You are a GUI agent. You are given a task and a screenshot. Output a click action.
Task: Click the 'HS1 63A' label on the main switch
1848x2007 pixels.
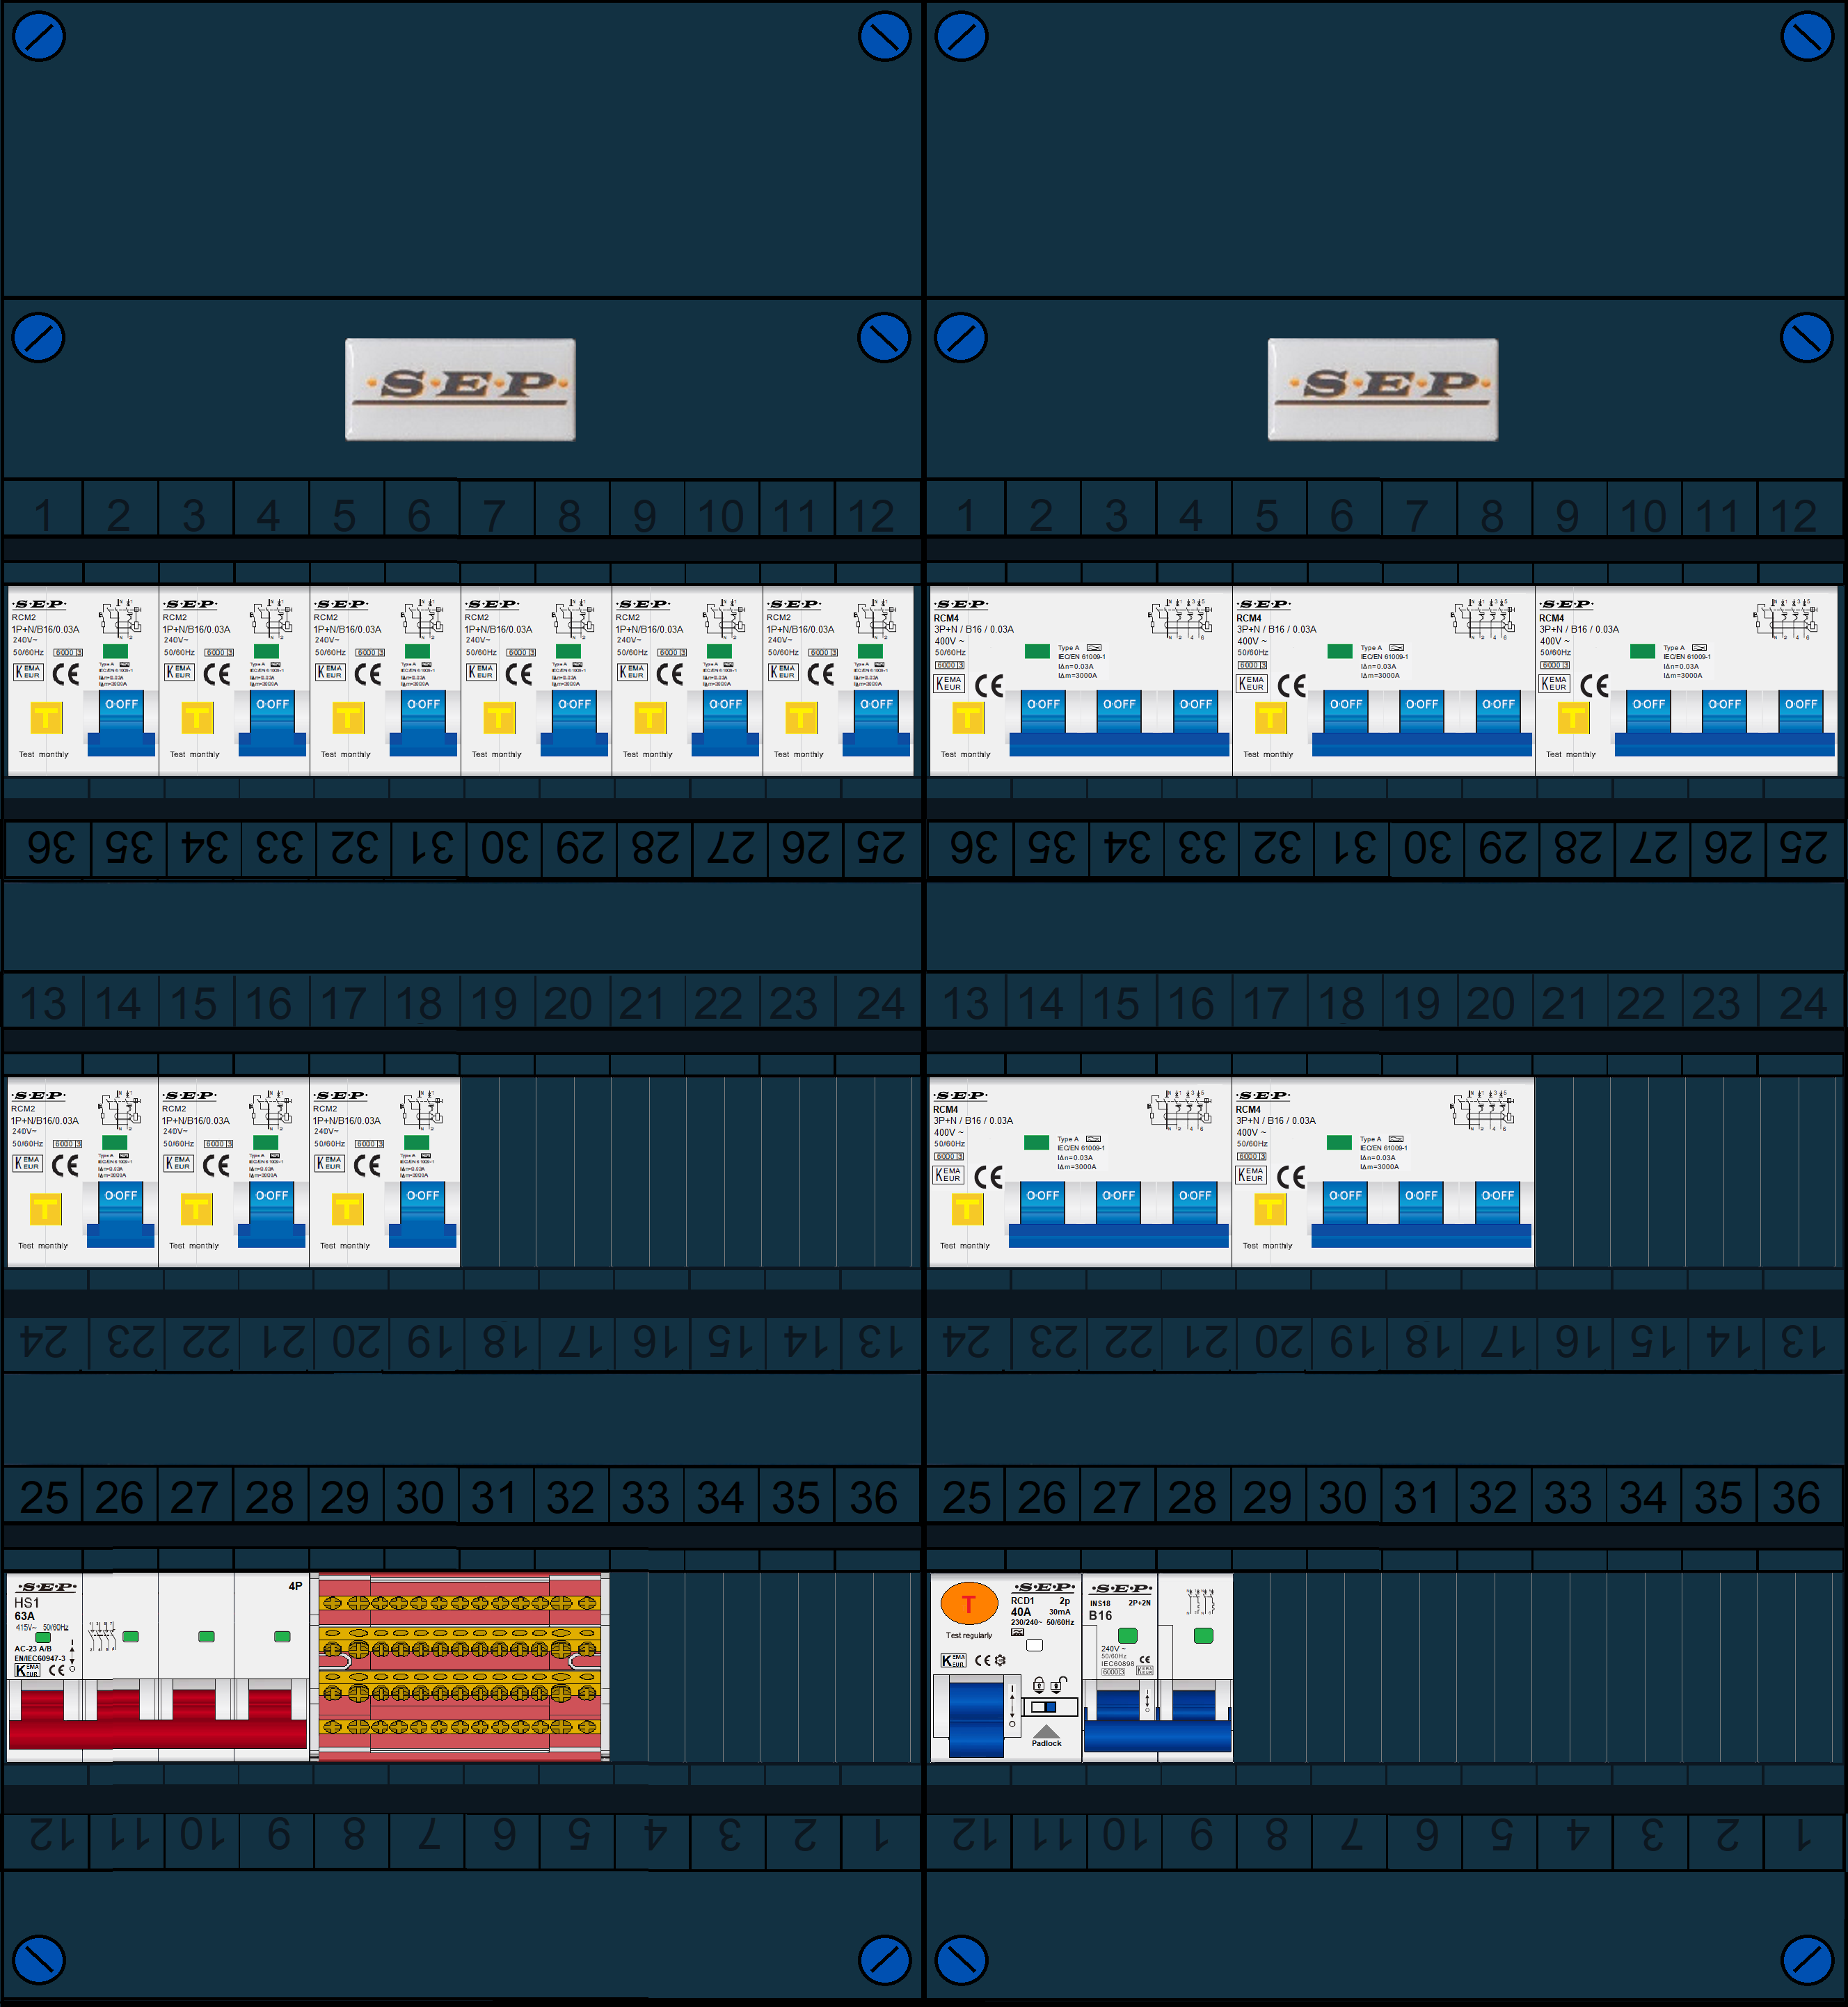(x=27, y=1609)
